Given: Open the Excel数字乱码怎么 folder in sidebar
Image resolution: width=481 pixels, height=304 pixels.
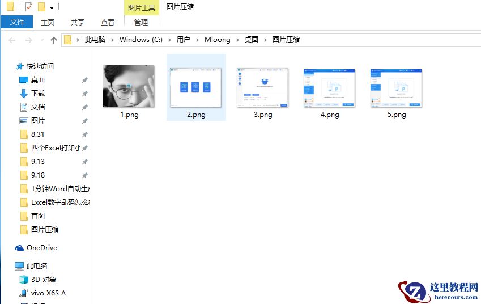Looking at the screenshot, I should tap(60, 202).
